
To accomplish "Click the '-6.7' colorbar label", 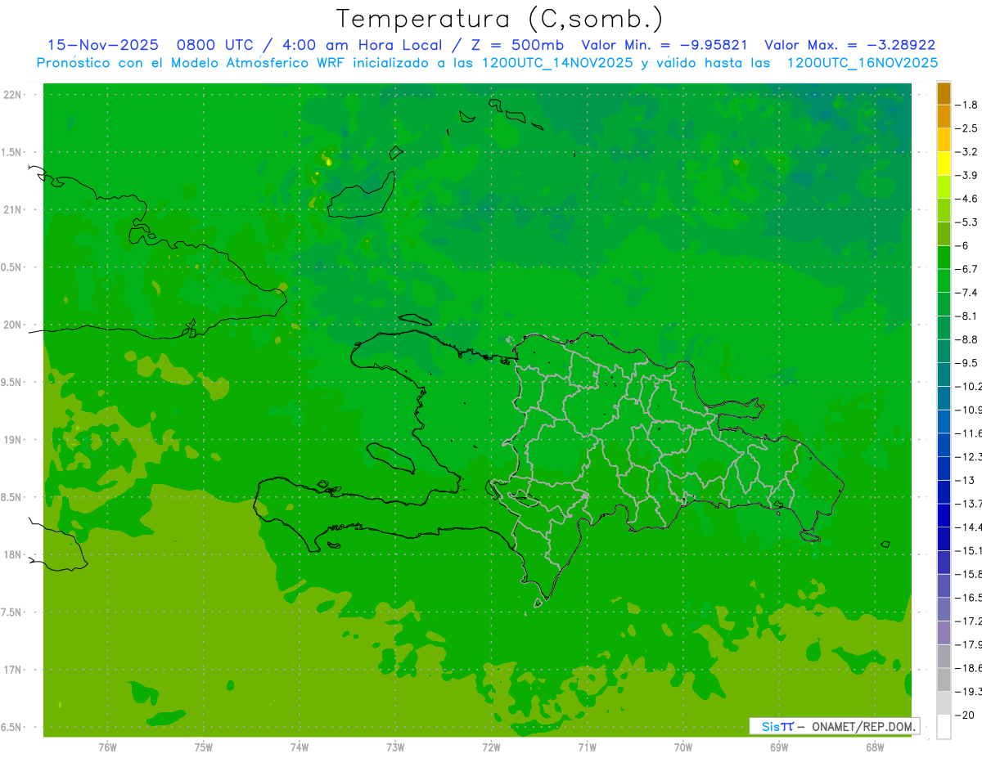I will [x=966, y=269].
